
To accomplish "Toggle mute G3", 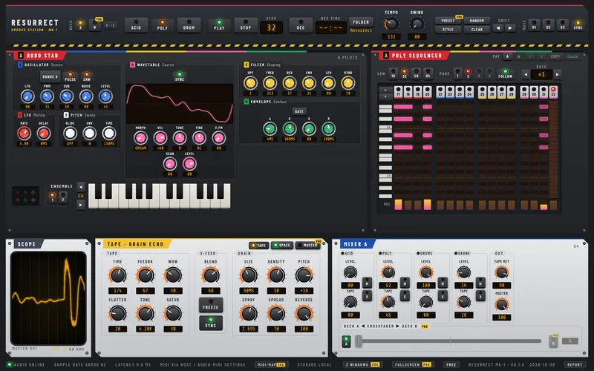I will pyautogui.click(x=563, y=25).
